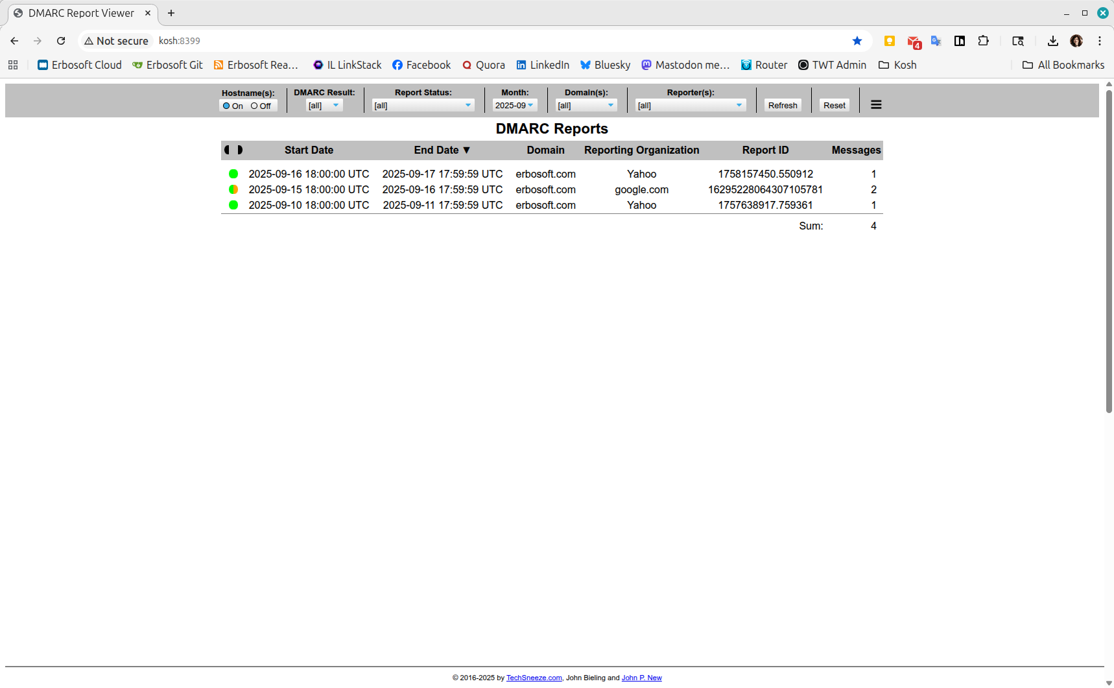Open the hamburger menu in the filter bar
1114x688 pixels.
point(875,104)
